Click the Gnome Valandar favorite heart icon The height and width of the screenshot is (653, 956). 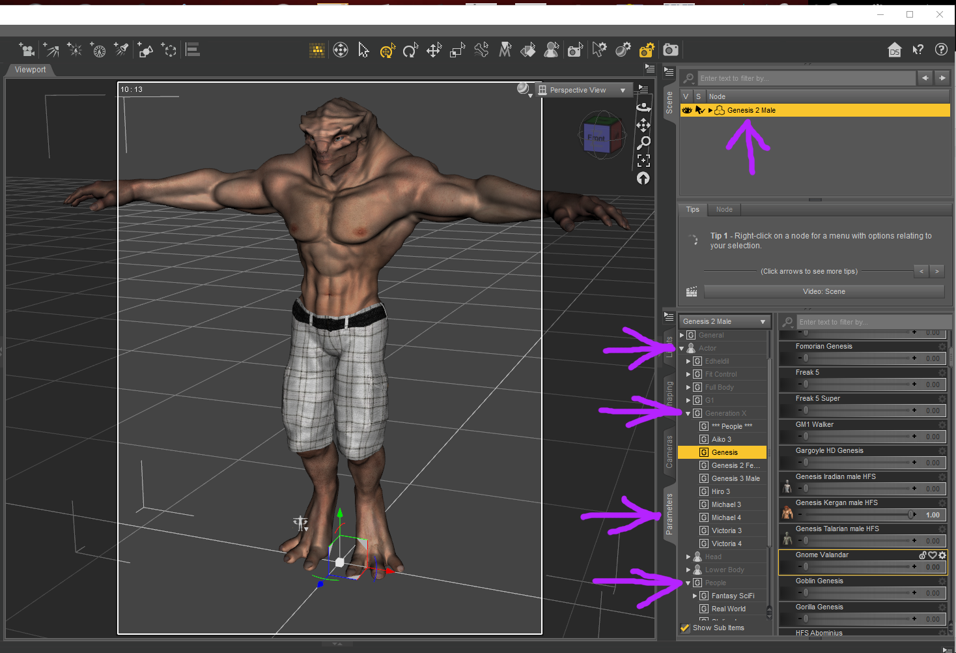[x=933, y=555]
